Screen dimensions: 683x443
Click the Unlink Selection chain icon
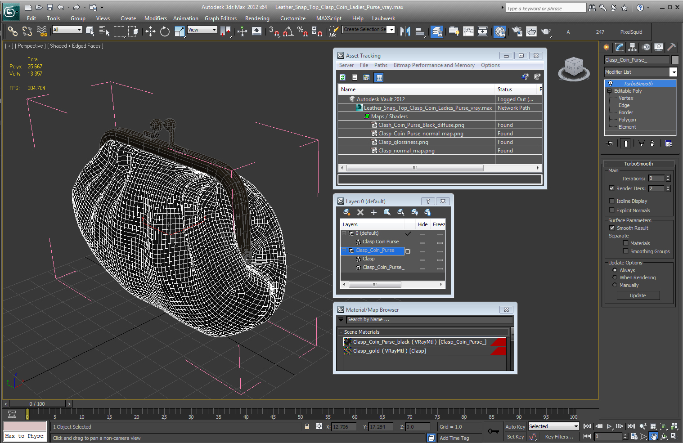[x=27, y=31]
